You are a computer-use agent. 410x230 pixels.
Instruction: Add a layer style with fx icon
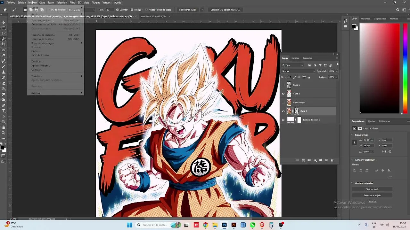(303, 160)
